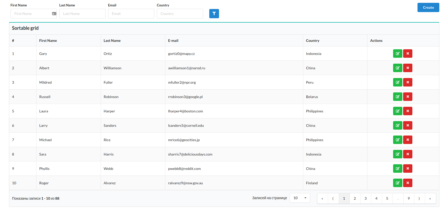Edit Sara Harris row
The height and width of the screenshot is (212, 446).
coord(397,154)
